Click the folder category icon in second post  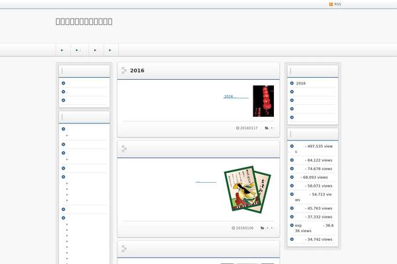click(x=263, y=228)
